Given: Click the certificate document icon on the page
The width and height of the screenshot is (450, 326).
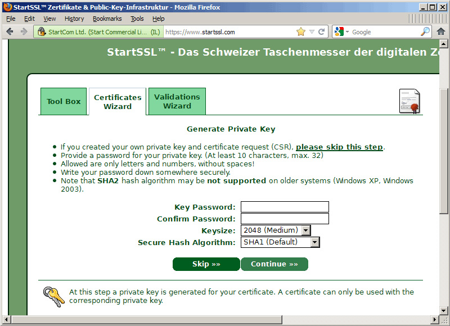Looking at the screenshot, I should (x=409, y=101).
